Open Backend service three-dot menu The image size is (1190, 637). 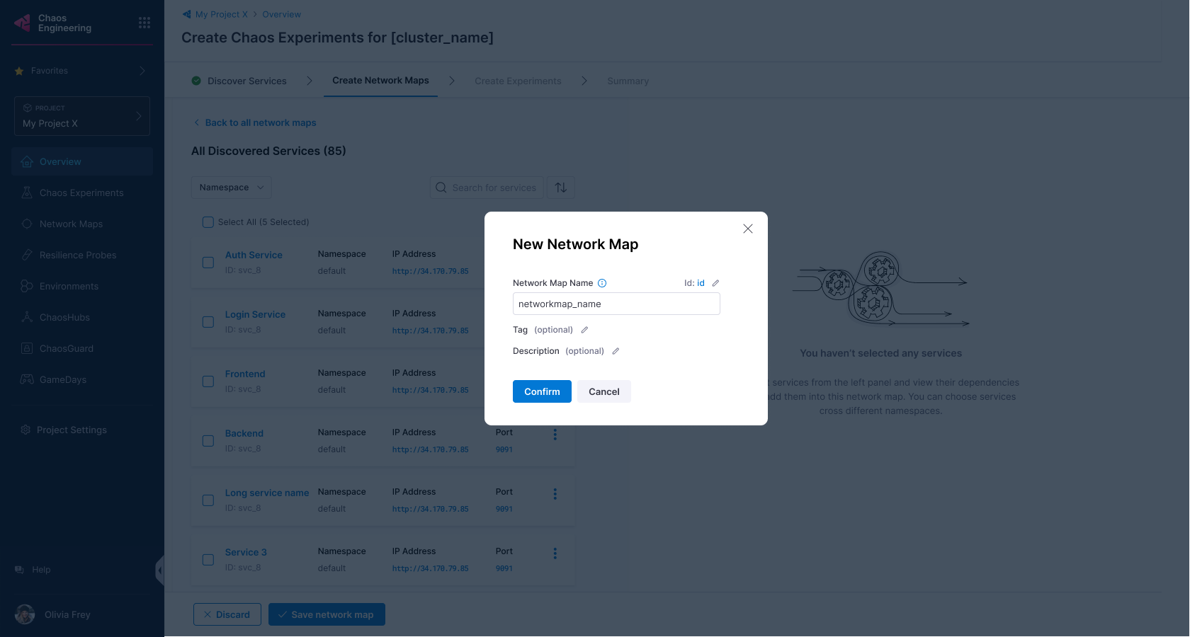[x=555, y=435]
